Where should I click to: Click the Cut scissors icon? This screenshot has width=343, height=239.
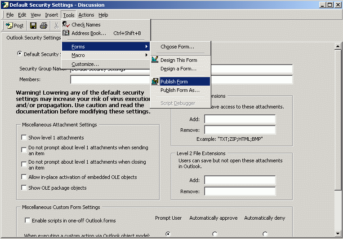point(57,26)
